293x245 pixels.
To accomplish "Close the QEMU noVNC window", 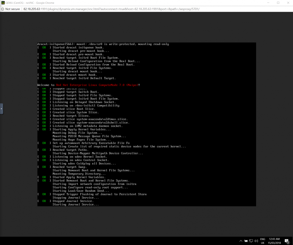I will click(x=288, y=3).
